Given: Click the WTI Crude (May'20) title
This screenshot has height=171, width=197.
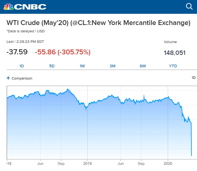Looking at the screenshot, I should pos(98,23).
